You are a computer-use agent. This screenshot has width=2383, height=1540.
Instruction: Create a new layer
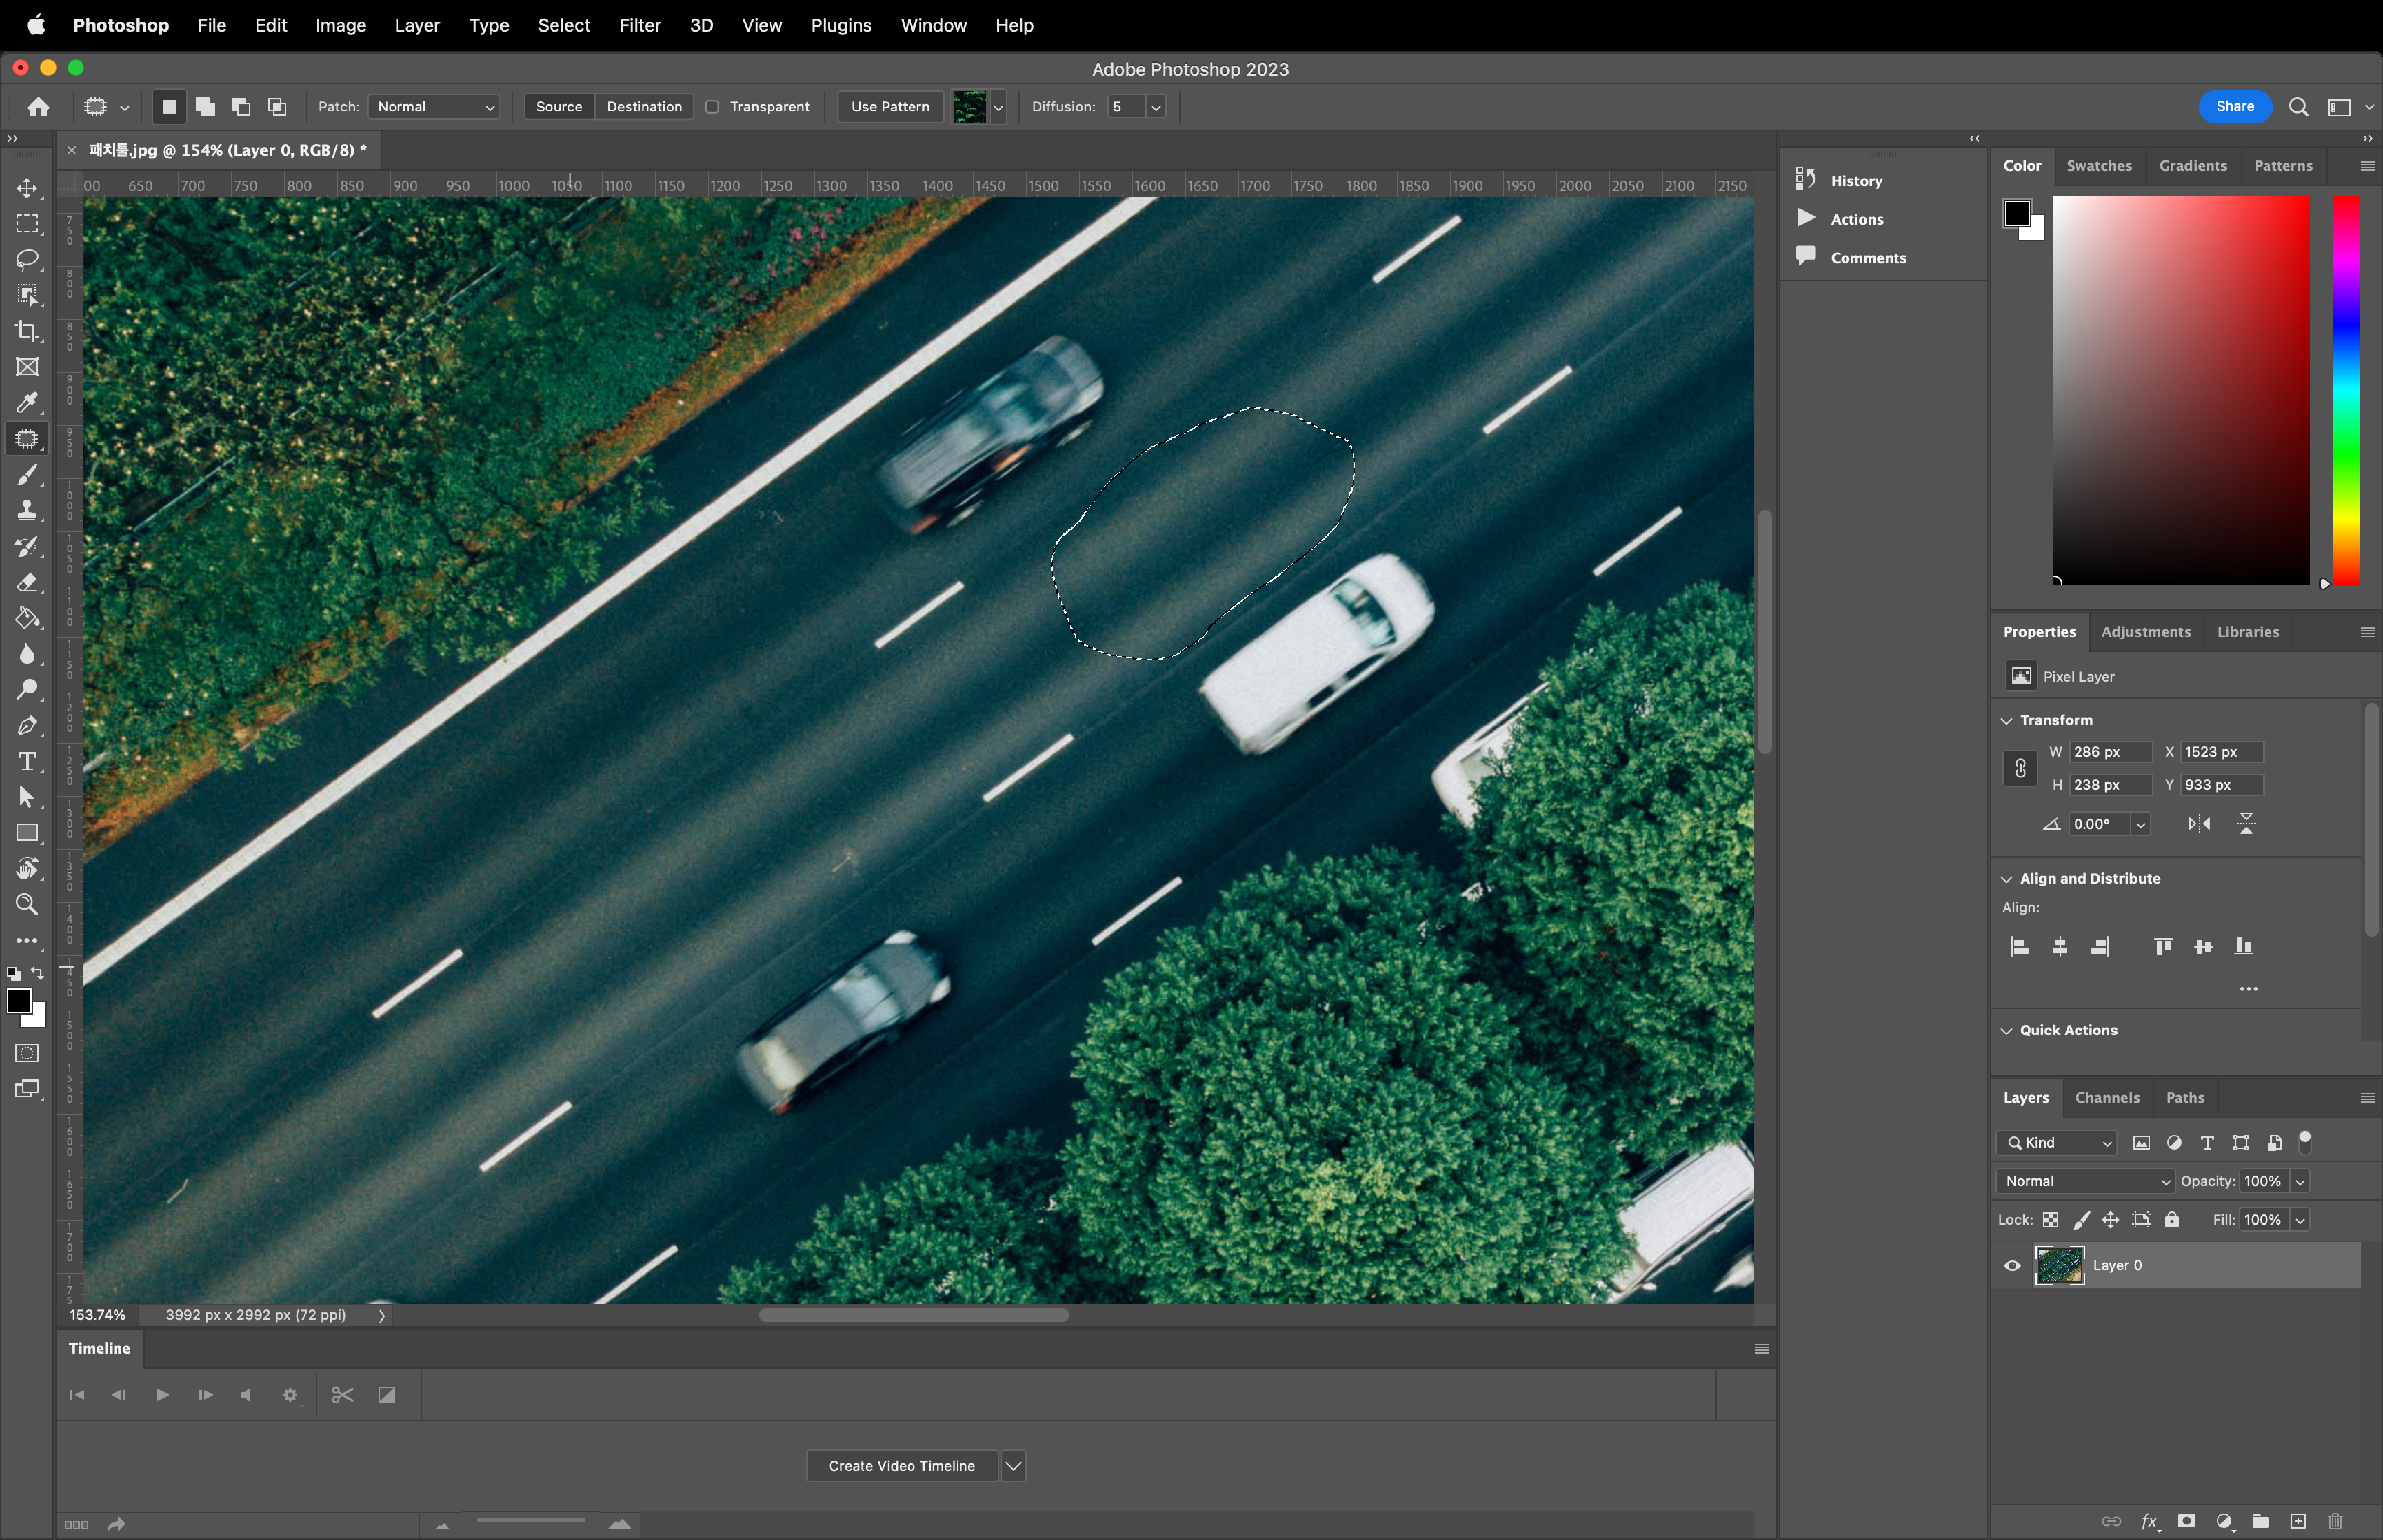tap(2298, 1521)
